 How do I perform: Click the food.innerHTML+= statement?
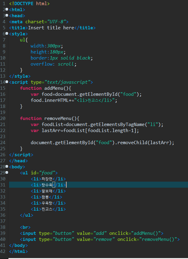[x=74, y=100]
